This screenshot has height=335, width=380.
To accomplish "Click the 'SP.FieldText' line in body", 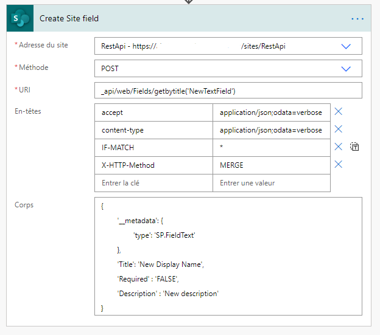I will [x=164, y=235].
